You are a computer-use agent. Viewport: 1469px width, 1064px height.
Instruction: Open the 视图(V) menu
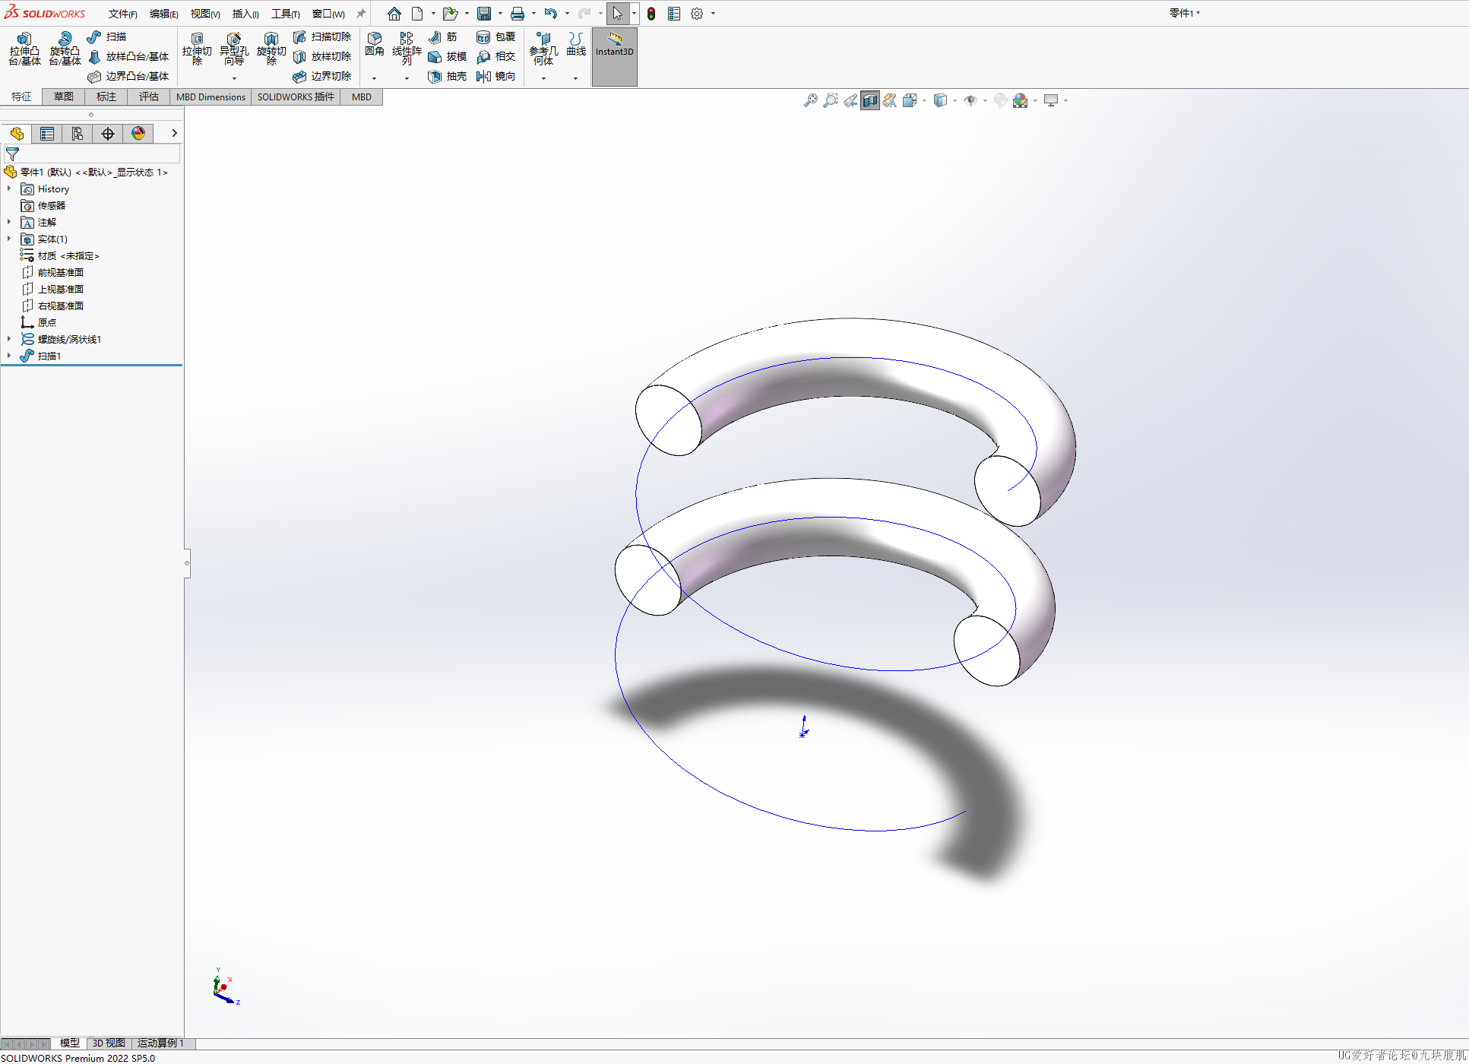[x=204, y=14]
